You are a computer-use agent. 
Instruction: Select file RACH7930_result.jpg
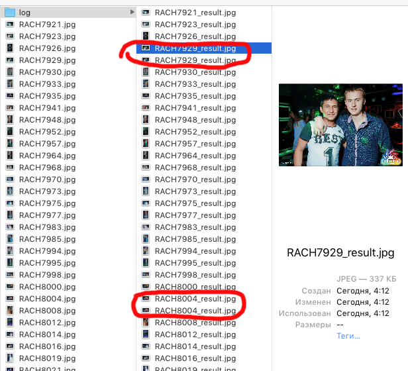click(x=195, y=72)
